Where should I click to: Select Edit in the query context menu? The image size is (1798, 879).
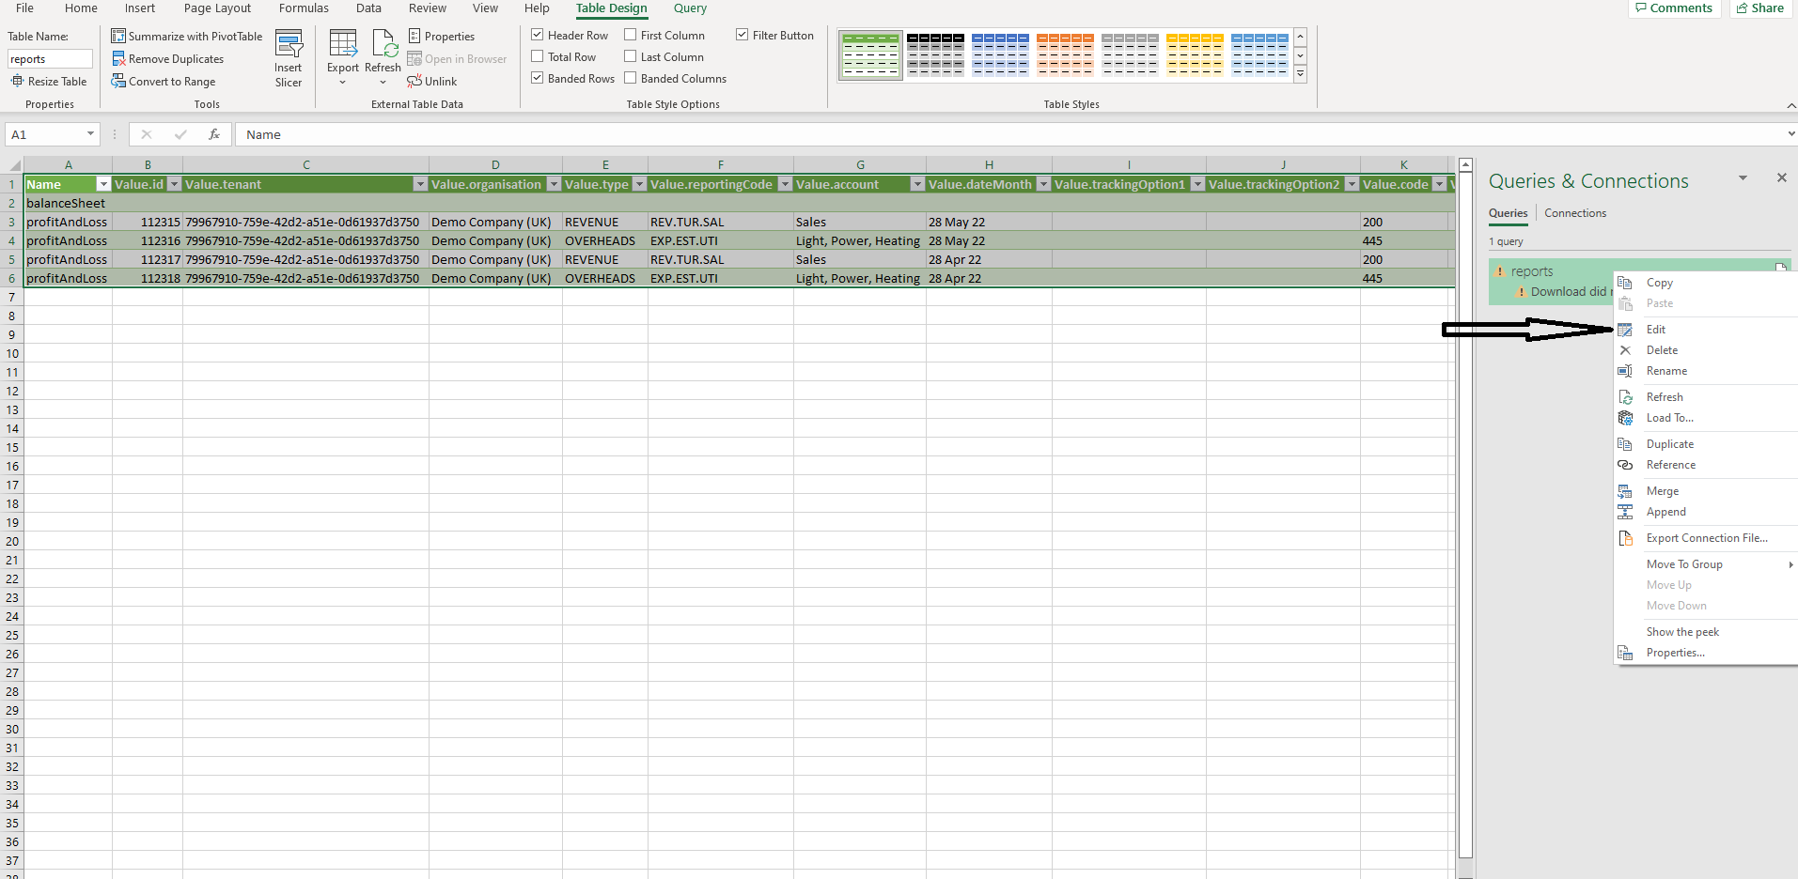point(1656,330)
